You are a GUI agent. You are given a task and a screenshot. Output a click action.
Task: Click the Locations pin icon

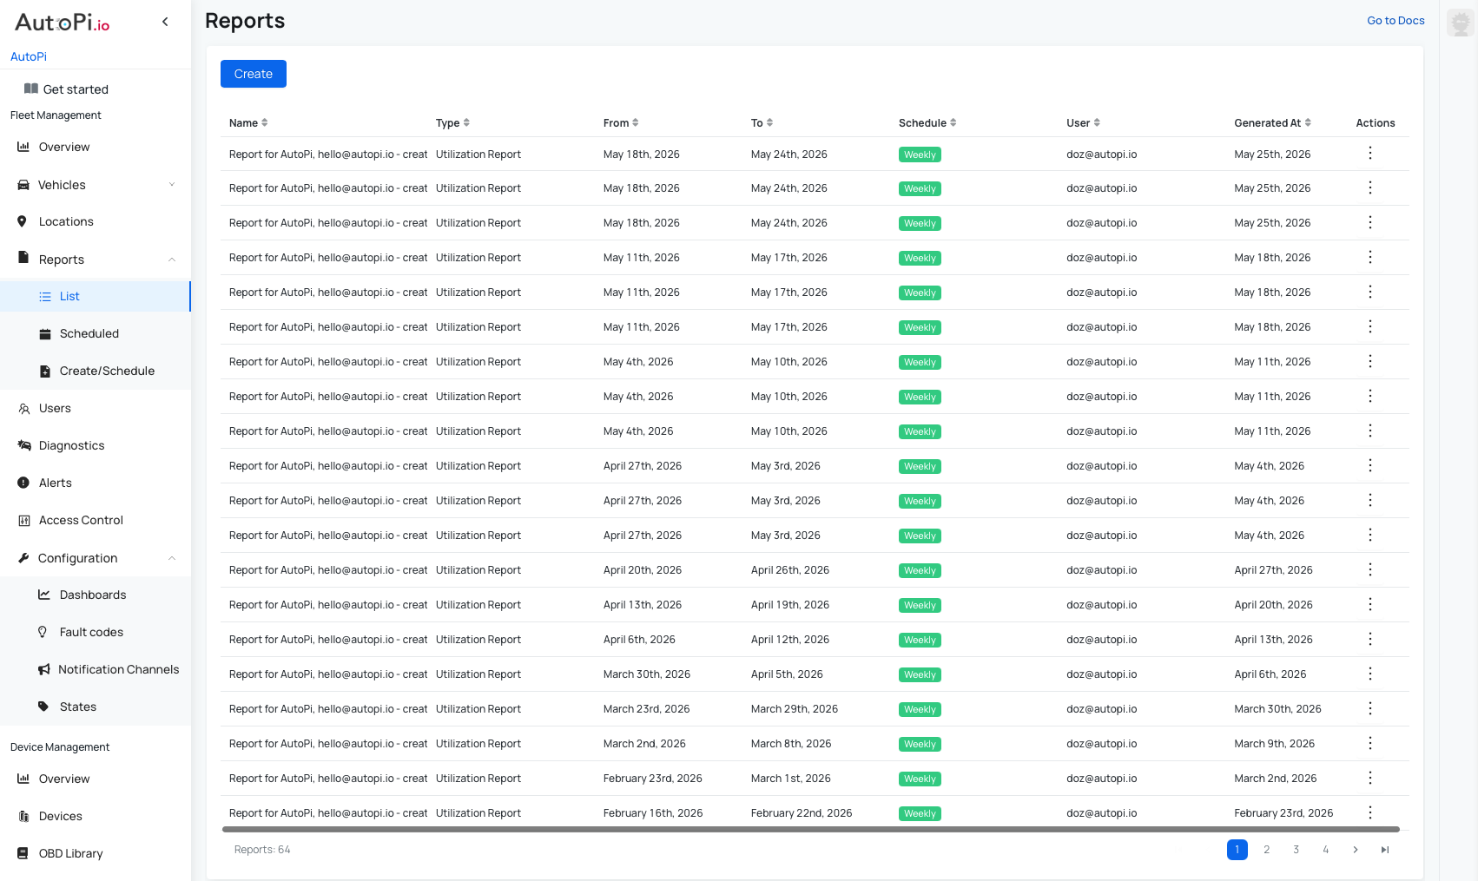[22, 221]
